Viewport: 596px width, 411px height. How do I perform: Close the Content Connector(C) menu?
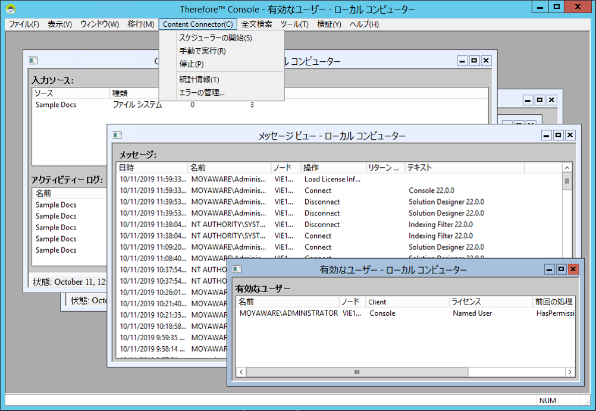[197, 24]
